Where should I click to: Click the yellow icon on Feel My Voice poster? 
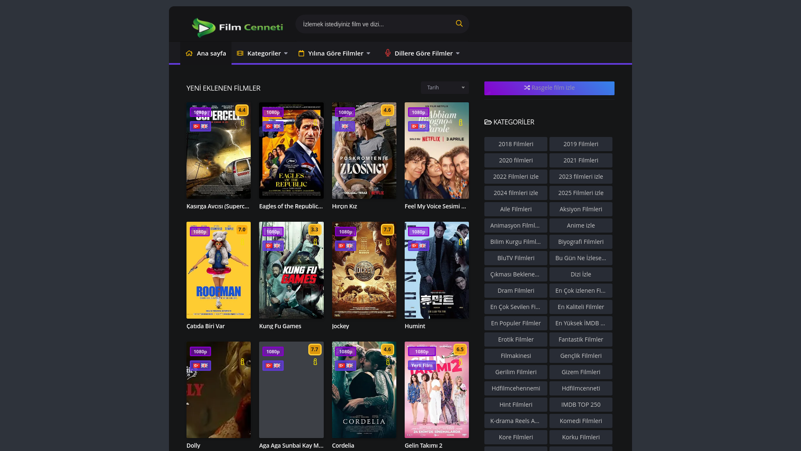[x=461, y=122]
